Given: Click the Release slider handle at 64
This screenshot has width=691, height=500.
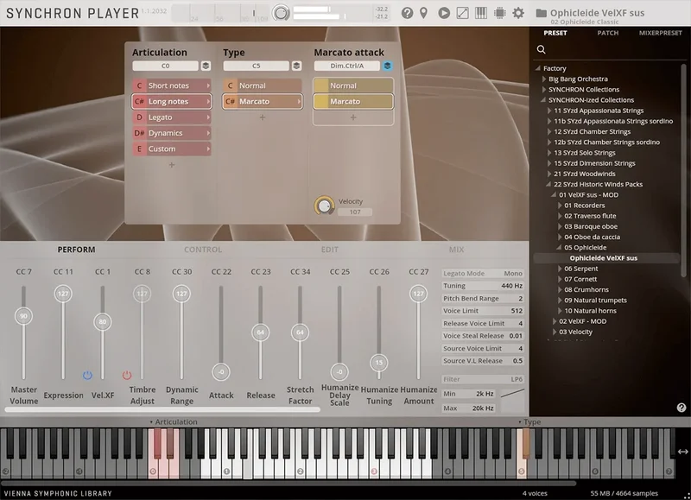Looking at the screenshot, I should (x=261, y=332).
